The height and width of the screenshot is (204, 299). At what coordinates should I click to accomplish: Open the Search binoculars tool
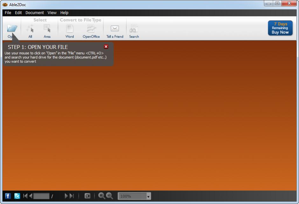(x=134, y=31)
